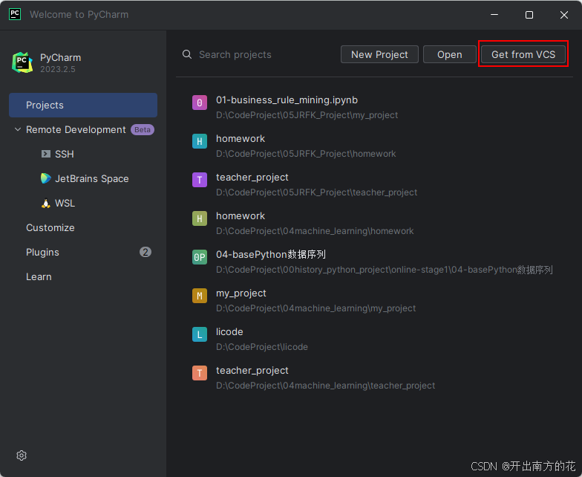Click the Open button
Image resolution: width=582 pixels, height=477 pixels.
[450, 55]
